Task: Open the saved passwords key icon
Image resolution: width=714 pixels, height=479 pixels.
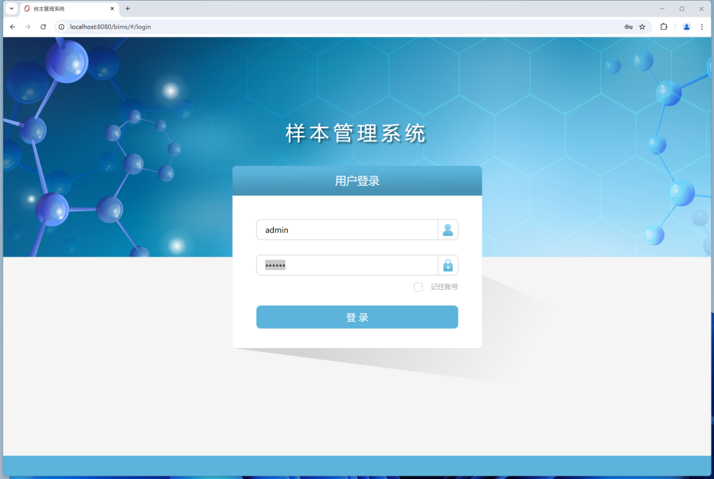Action: [x=628, y=27]
